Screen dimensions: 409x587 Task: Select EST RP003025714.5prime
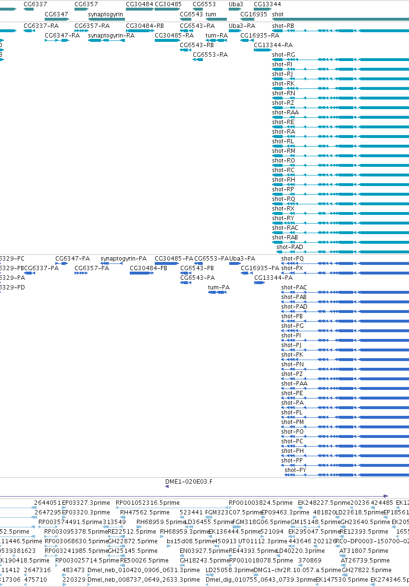87,561
